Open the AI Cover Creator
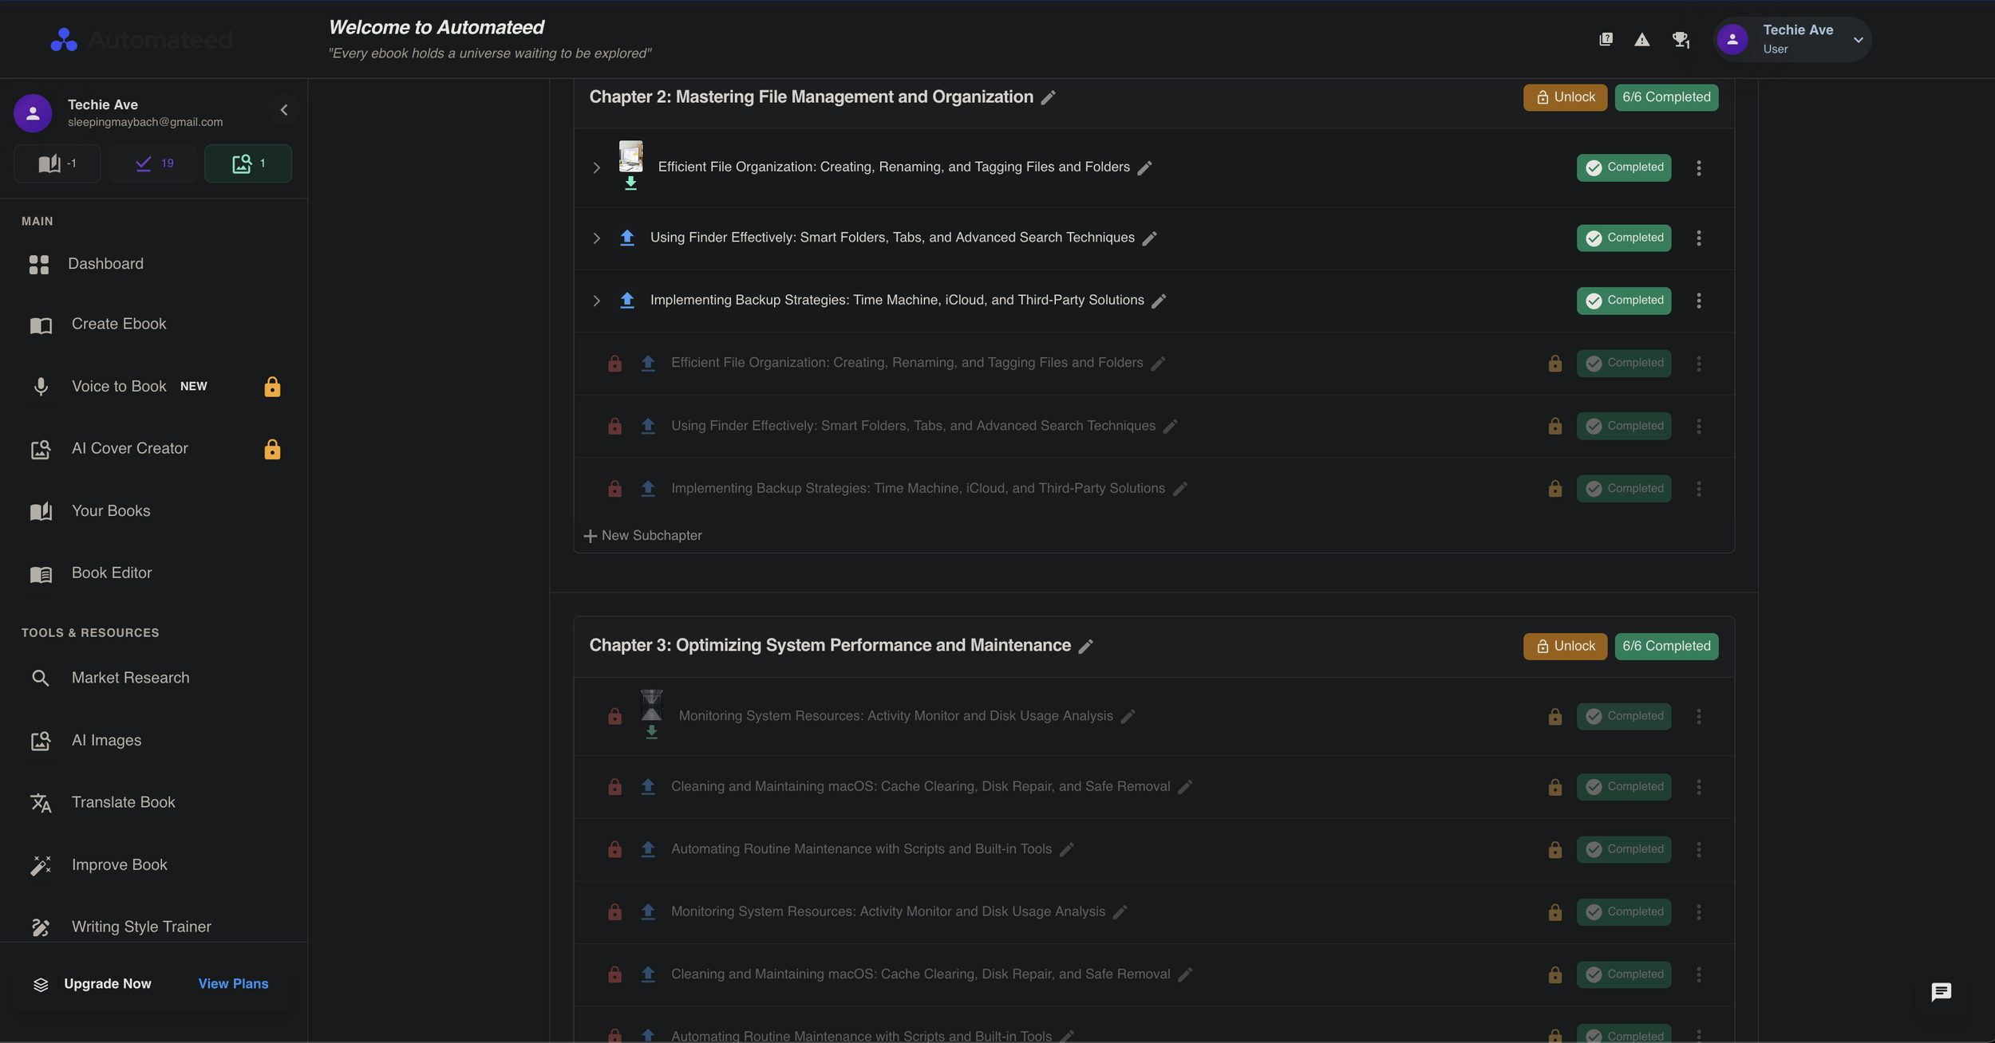This screenshot has height=1043, width=1995. coord(130,448)
